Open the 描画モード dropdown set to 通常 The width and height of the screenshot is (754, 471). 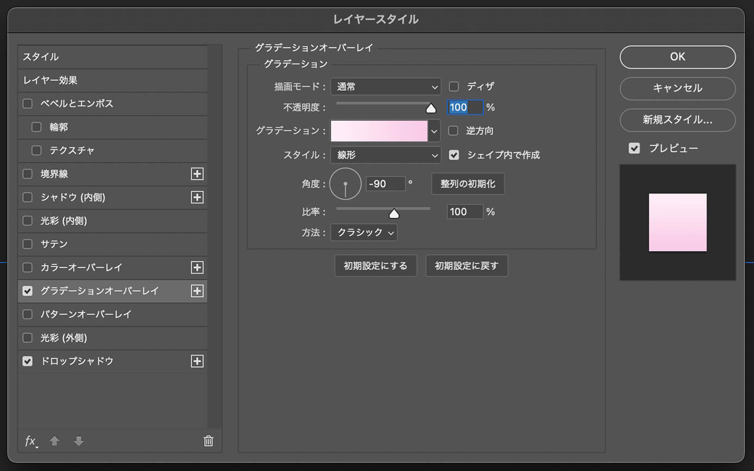(x=386, y=86)
